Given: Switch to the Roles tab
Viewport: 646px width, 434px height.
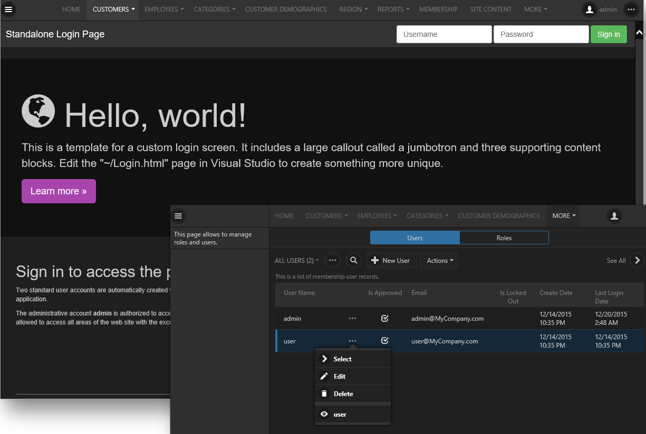Looking at the screenshot, I should click(x=504, y=238).
